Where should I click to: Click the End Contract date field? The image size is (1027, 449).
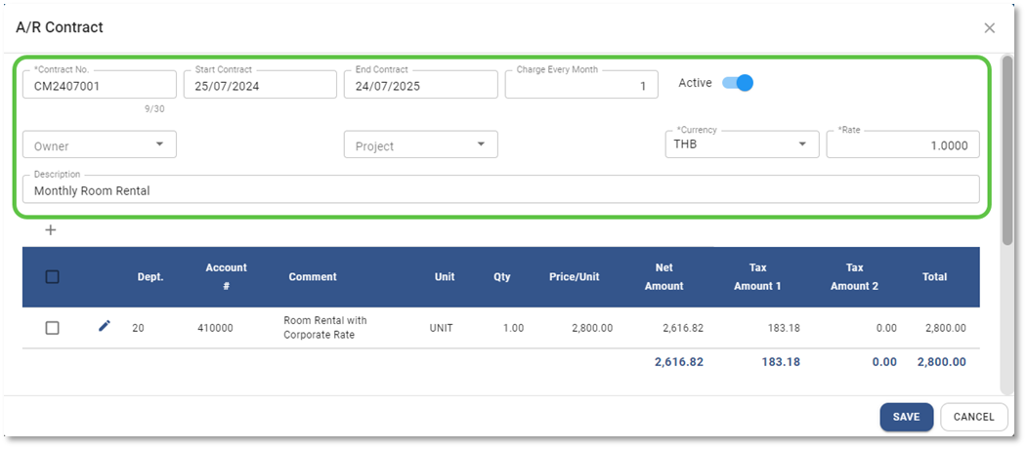[x=420, y=86]
